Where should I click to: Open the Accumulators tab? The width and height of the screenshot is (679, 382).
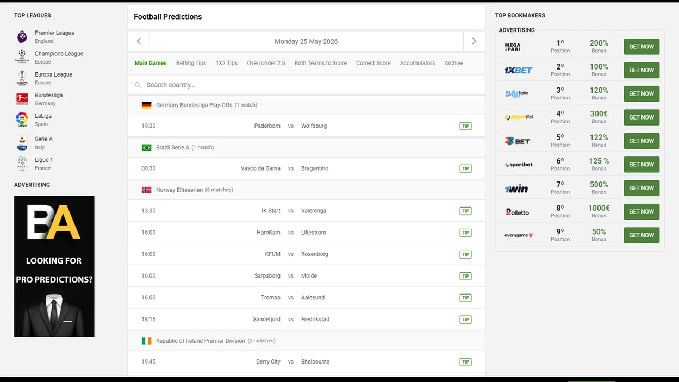418,63
